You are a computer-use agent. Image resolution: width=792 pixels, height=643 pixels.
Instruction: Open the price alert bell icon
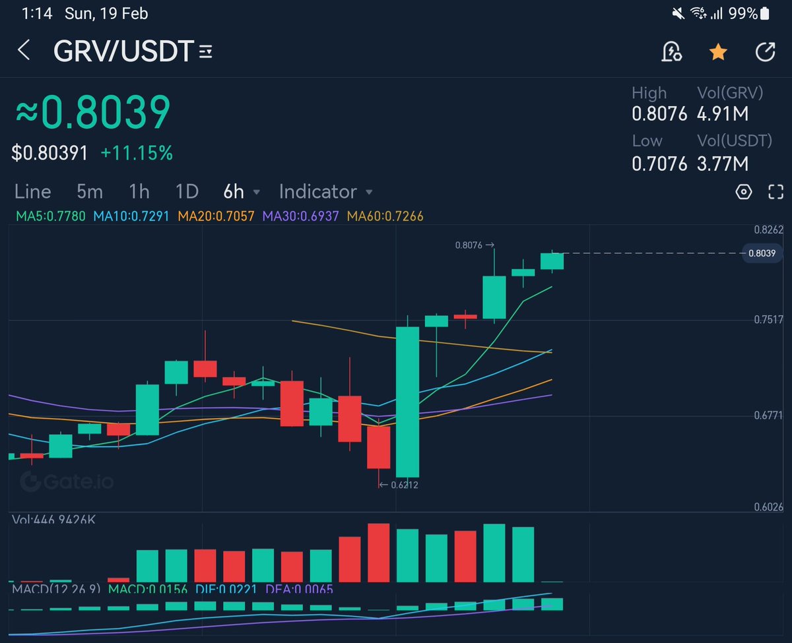click(x=671, y=51)
